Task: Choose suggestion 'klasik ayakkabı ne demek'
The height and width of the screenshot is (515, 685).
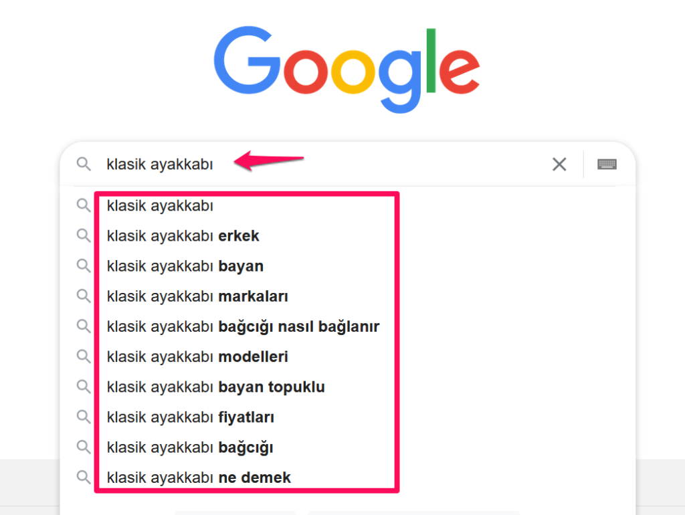Action: [x=199, y=478]
